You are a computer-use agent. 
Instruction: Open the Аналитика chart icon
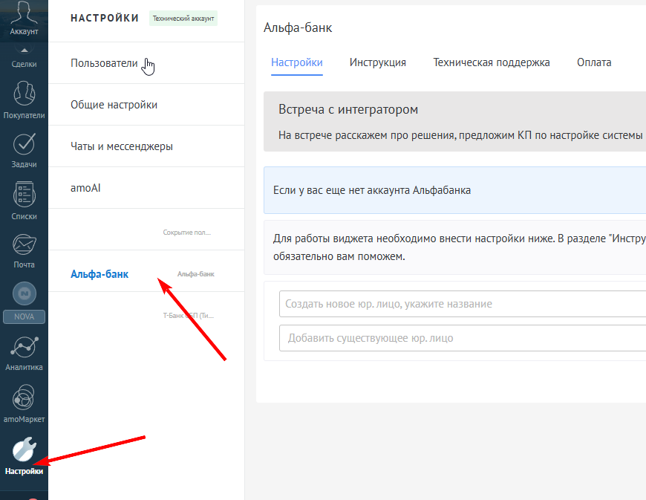click(x=24, y=348)
